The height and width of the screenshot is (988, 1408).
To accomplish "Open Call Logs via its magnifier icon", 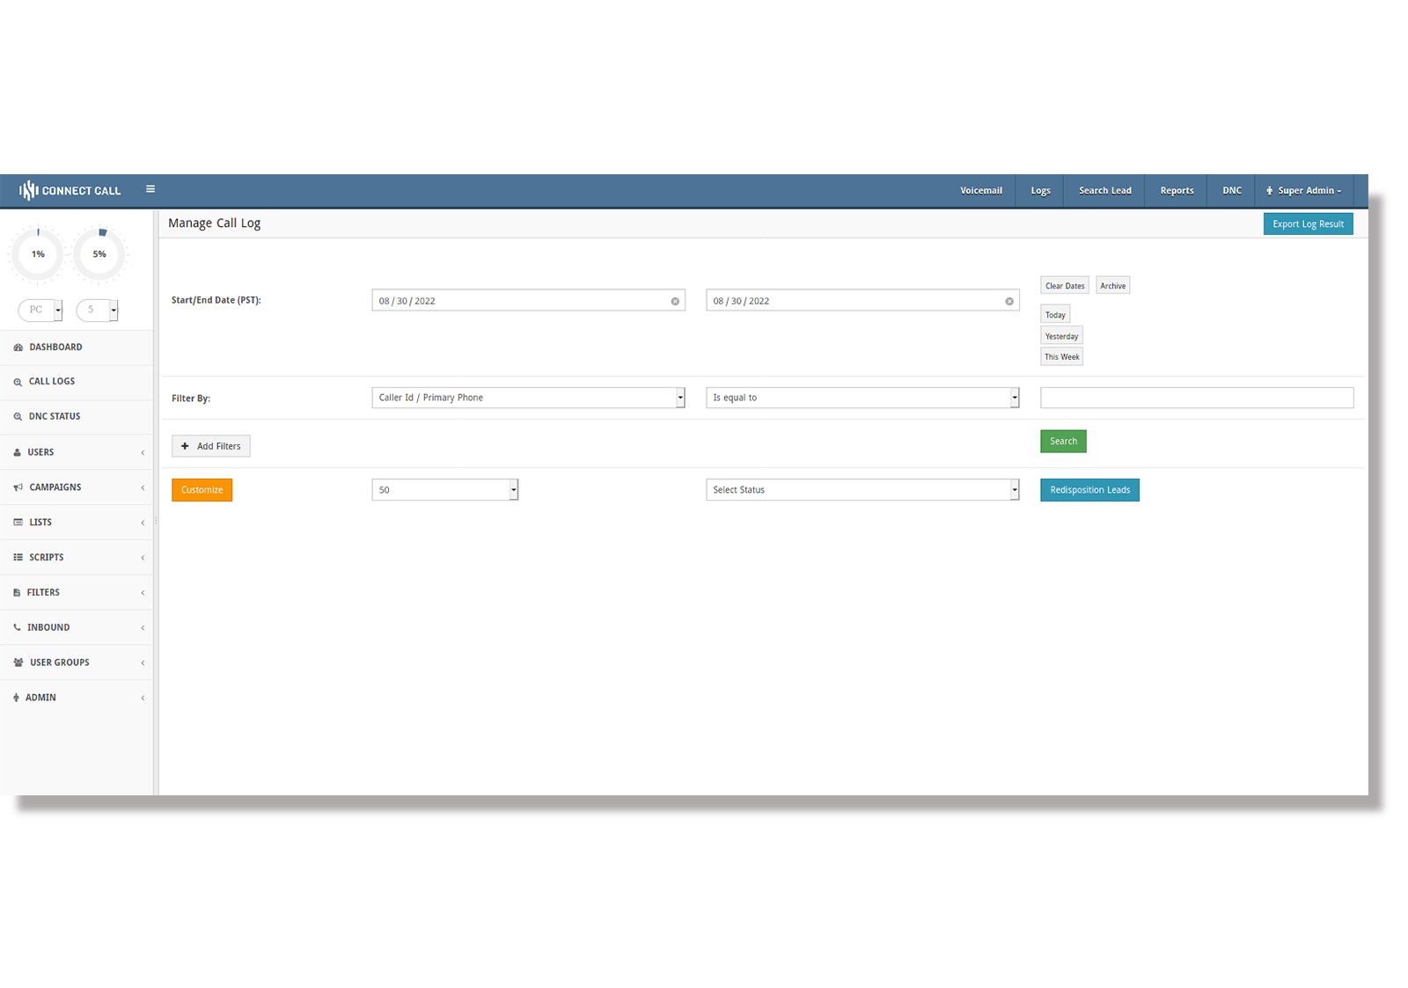I will [x=18, y=381].
